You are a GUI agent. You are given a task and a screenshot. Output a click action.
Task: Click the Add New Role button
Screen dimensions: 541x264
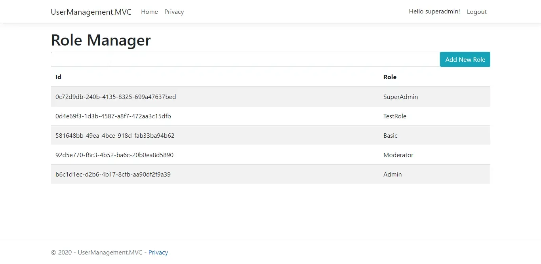coord(465,59)
